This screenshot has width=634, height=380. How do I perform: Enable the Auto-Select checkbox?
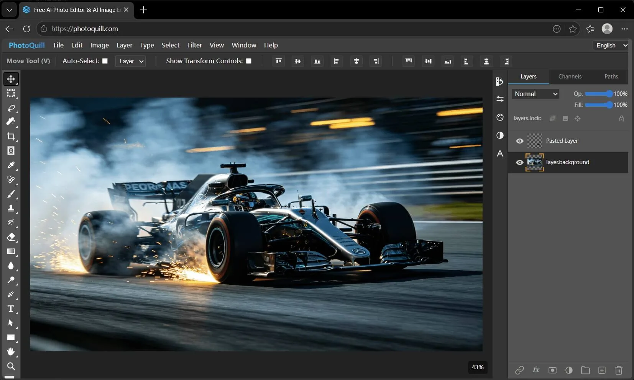[105, 61]
